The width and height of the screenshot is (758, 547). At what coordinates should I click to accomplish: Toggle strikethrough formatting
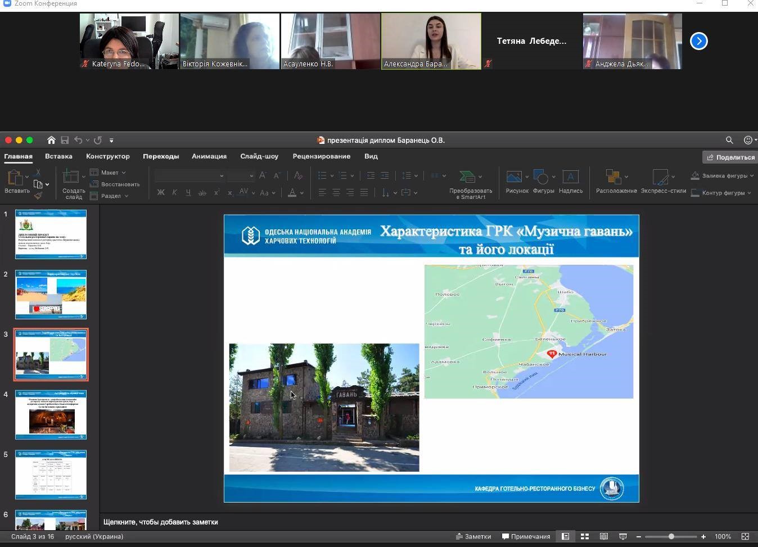(x=202, y=192)
